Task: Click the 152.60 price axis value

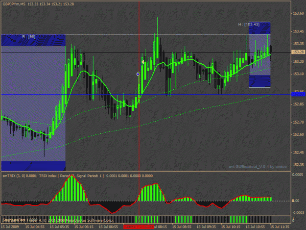Action: pyautogui.click(x=298, y=134)
